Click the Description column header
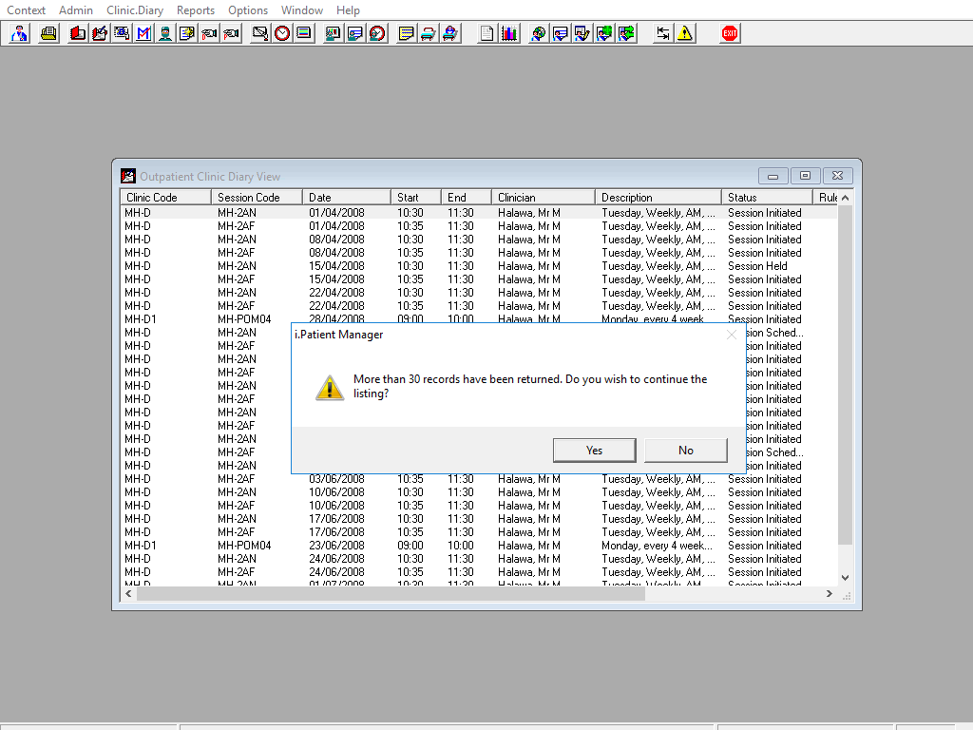The width and height of the screenshot is (973, 730). click(x=658, y=198)
